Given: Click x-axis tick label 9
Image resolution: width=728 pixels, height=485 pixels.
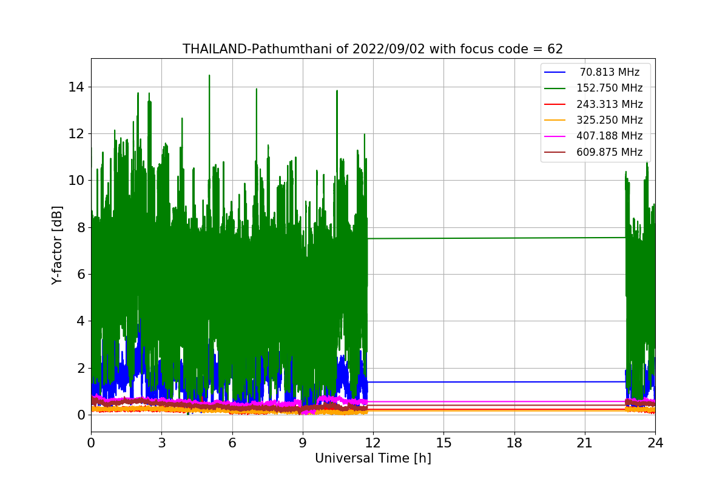Looking at the screenshot, I should point(303,443).
